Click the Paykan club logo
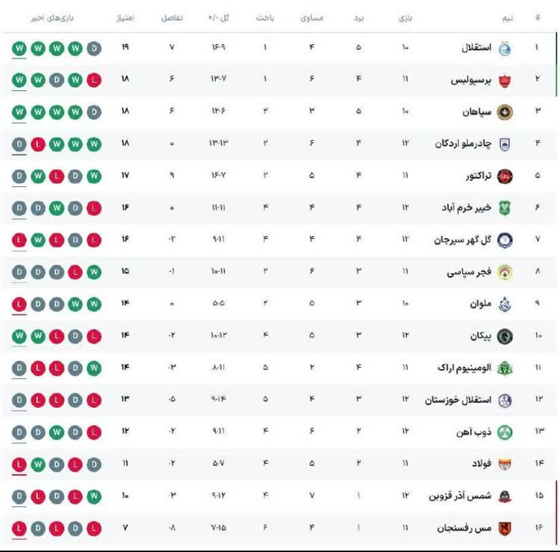 505,337
